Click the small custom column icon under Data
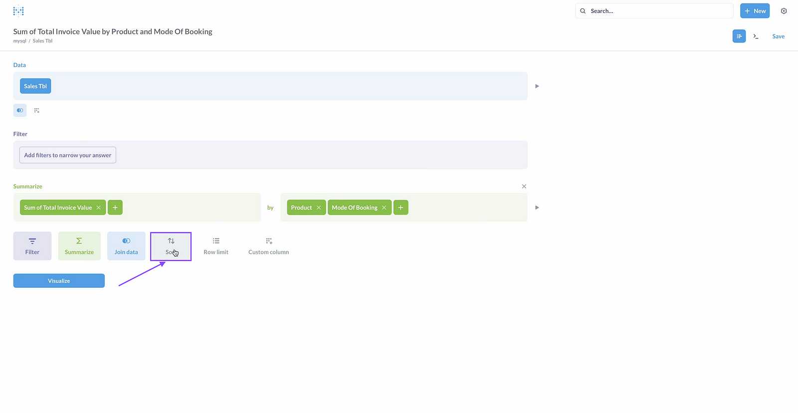Image resolution: width=798 pixels, height=413 pixels. tap(37, 110)
